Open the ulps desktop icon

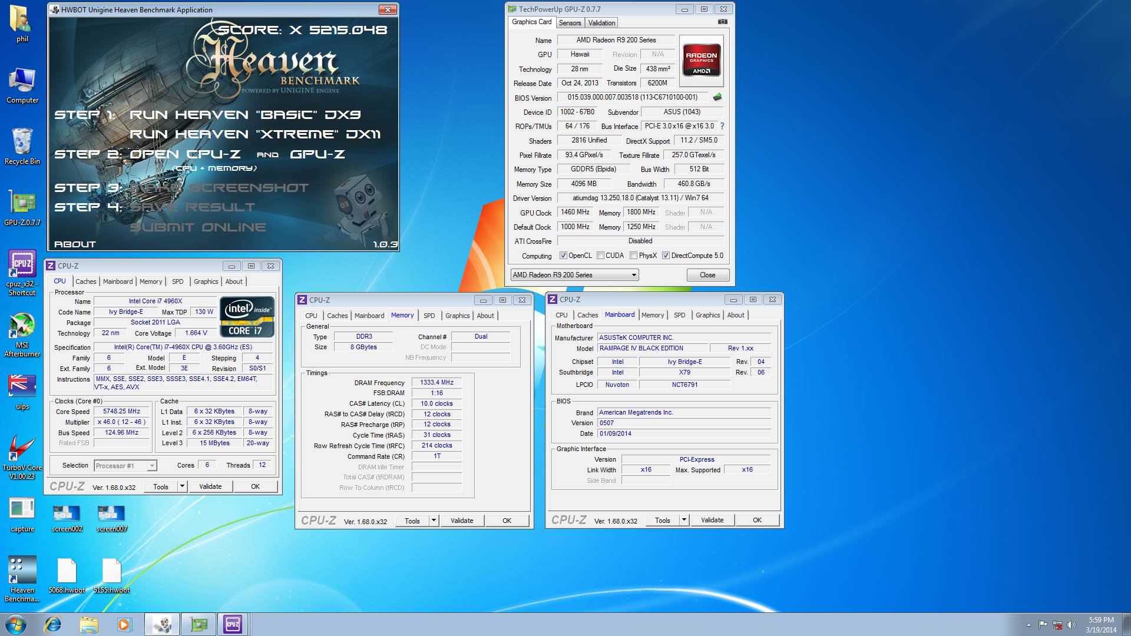(22, 392)
